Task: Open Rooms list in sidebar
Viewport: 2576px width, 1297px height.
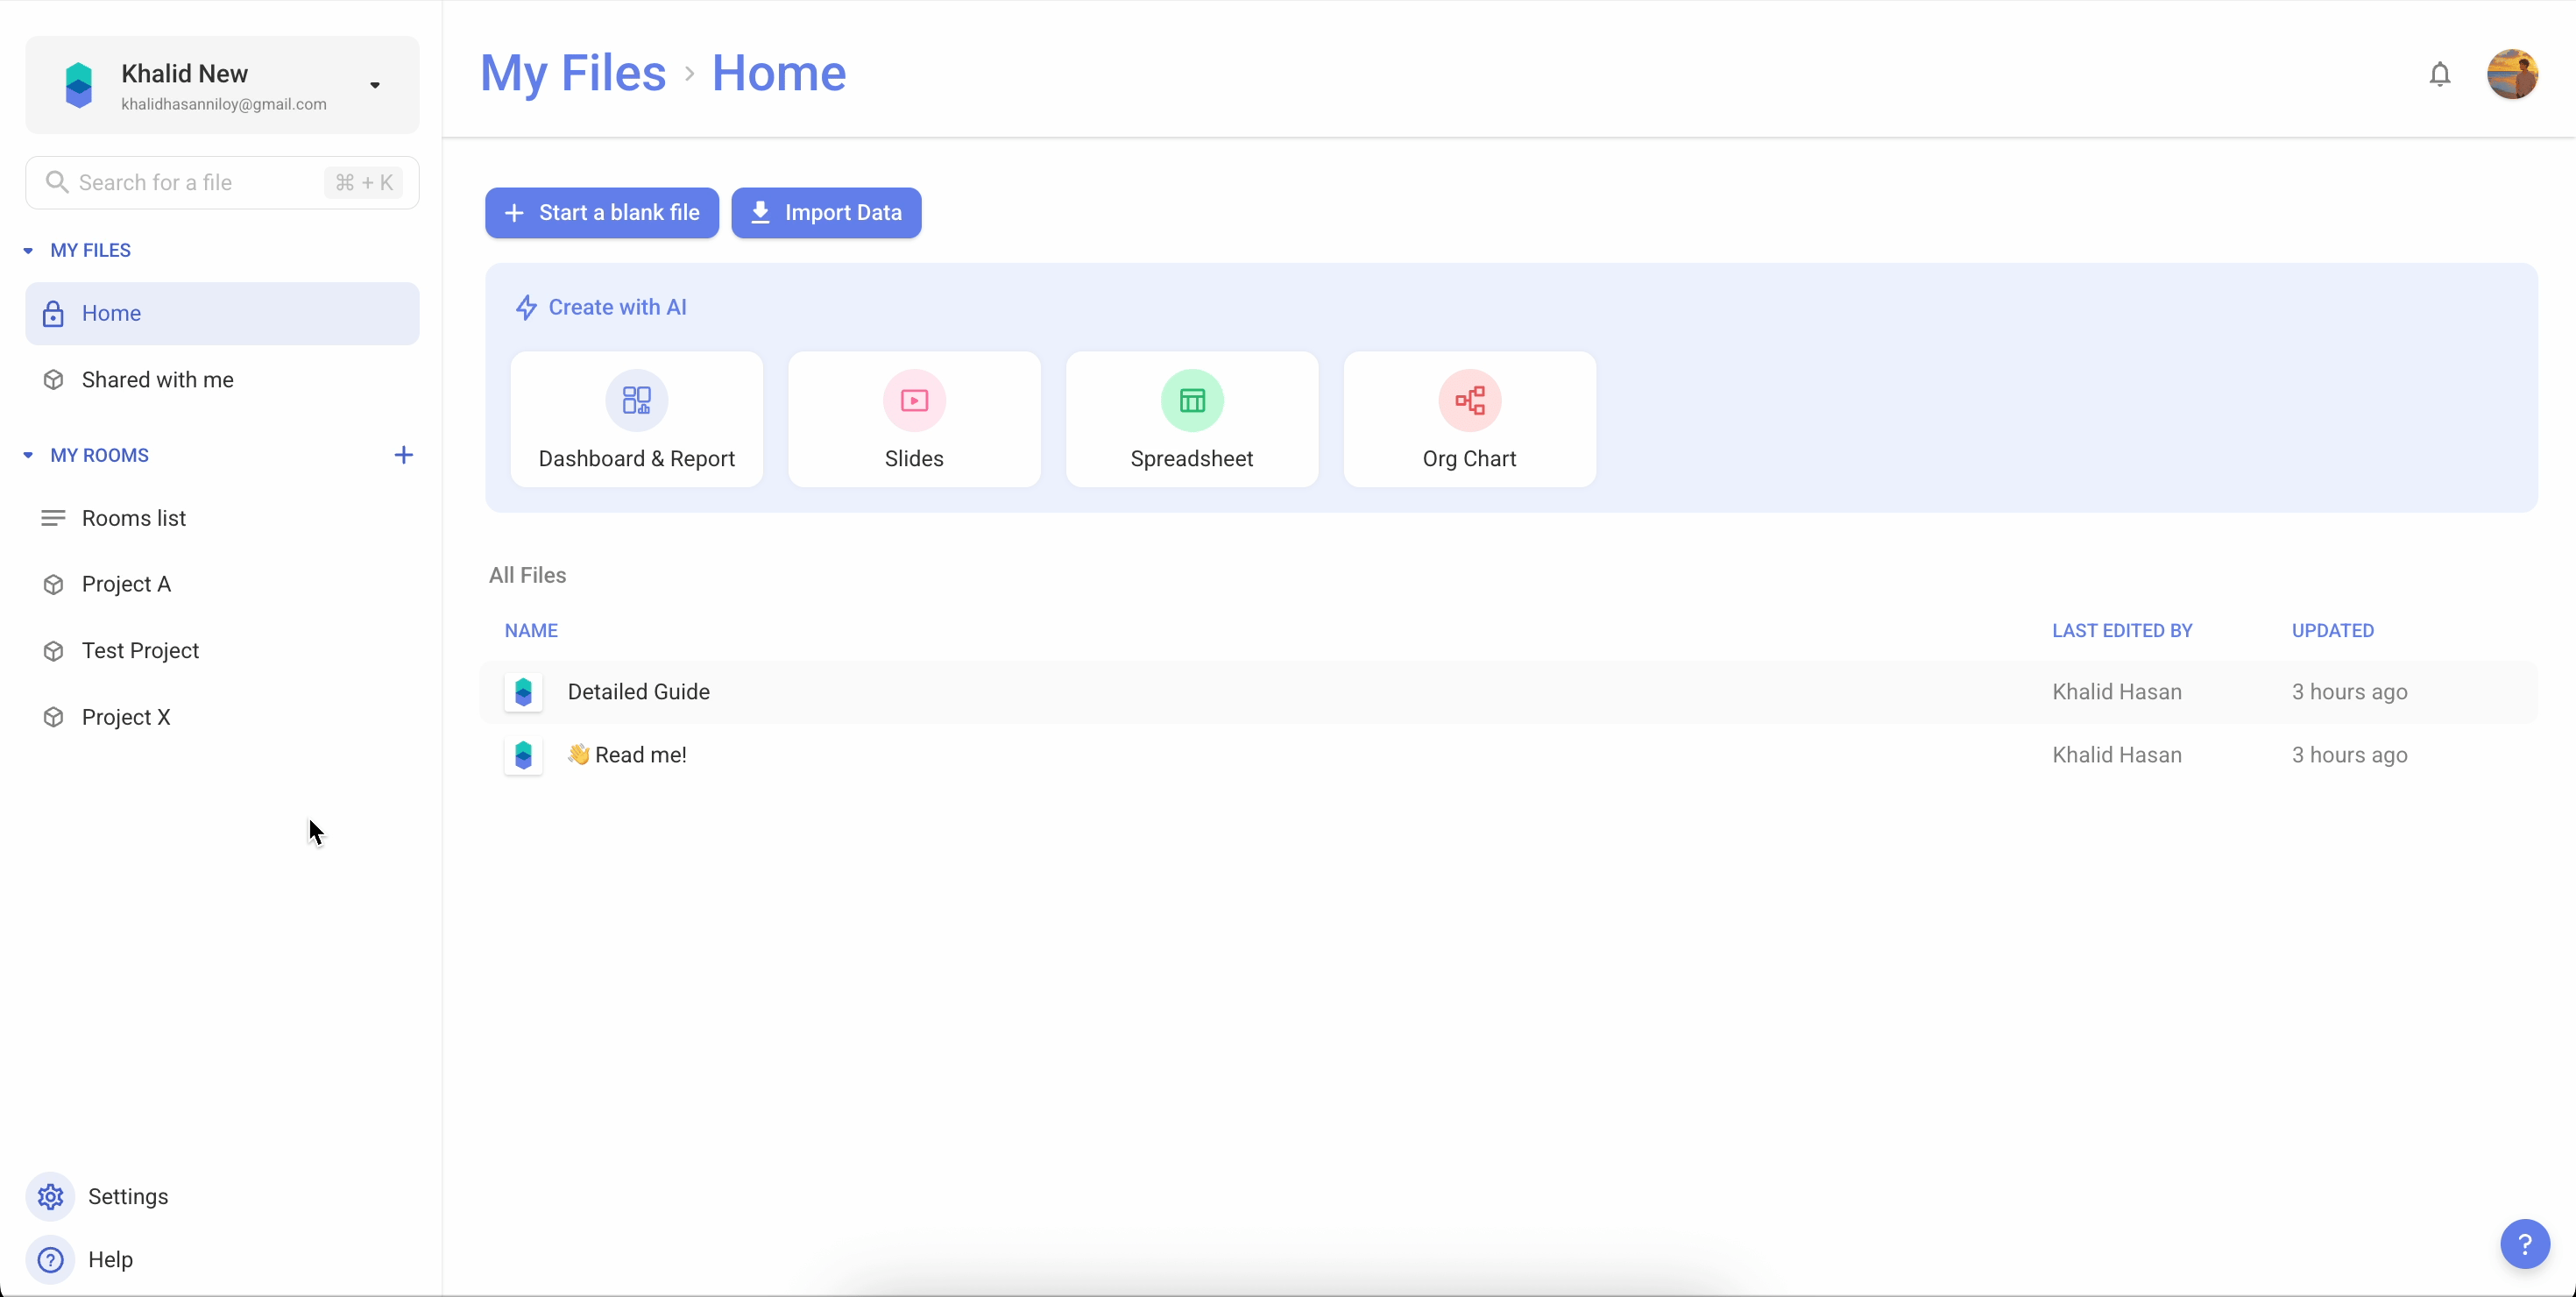Action: pos(133,518)
